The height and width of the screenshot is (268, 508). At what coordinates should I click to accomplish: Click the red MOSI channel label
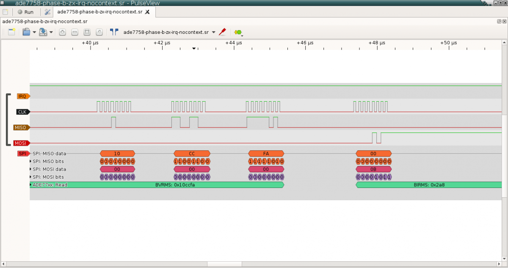point(22,143)
